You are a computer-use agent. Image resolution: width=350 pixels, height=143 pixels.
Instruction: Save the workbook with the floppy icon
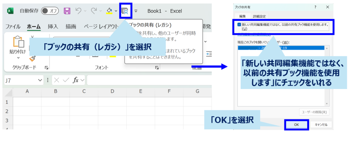[67, 11]
